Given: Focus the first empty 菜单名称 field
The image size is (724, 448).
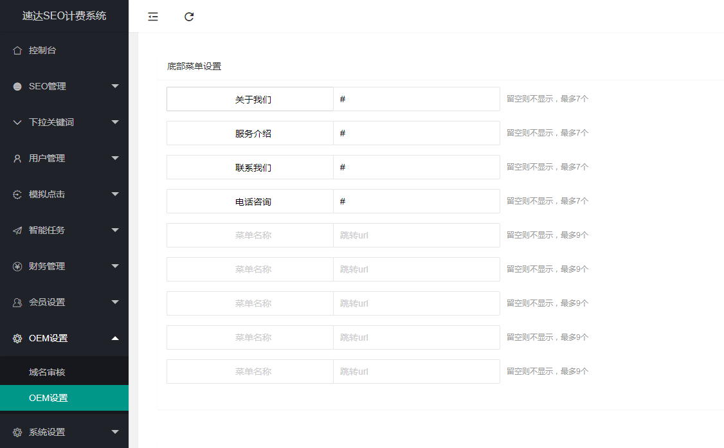Looking at the screenshot, I should point(250,235).
